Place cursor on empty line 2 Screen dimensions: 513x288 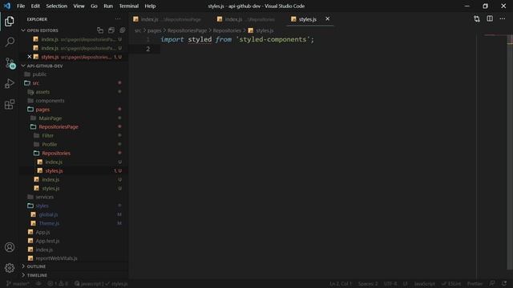tap(317, 49)
